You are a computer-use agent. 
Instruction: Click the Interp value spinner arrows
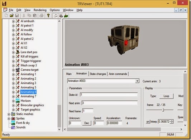172,122
